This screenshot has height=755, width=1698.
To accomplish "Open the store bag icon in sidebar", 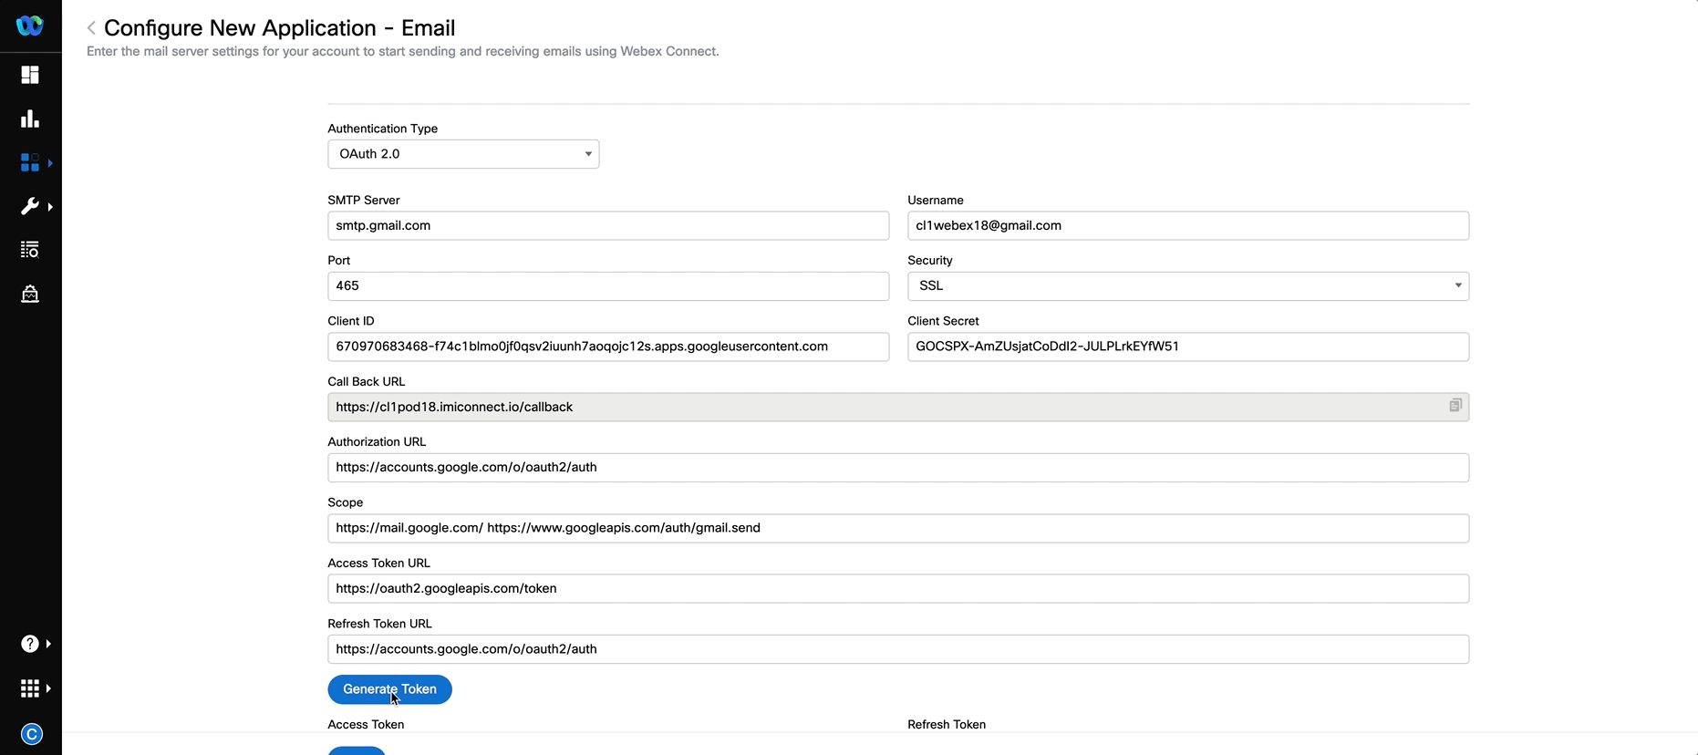I will click(30, 294).
